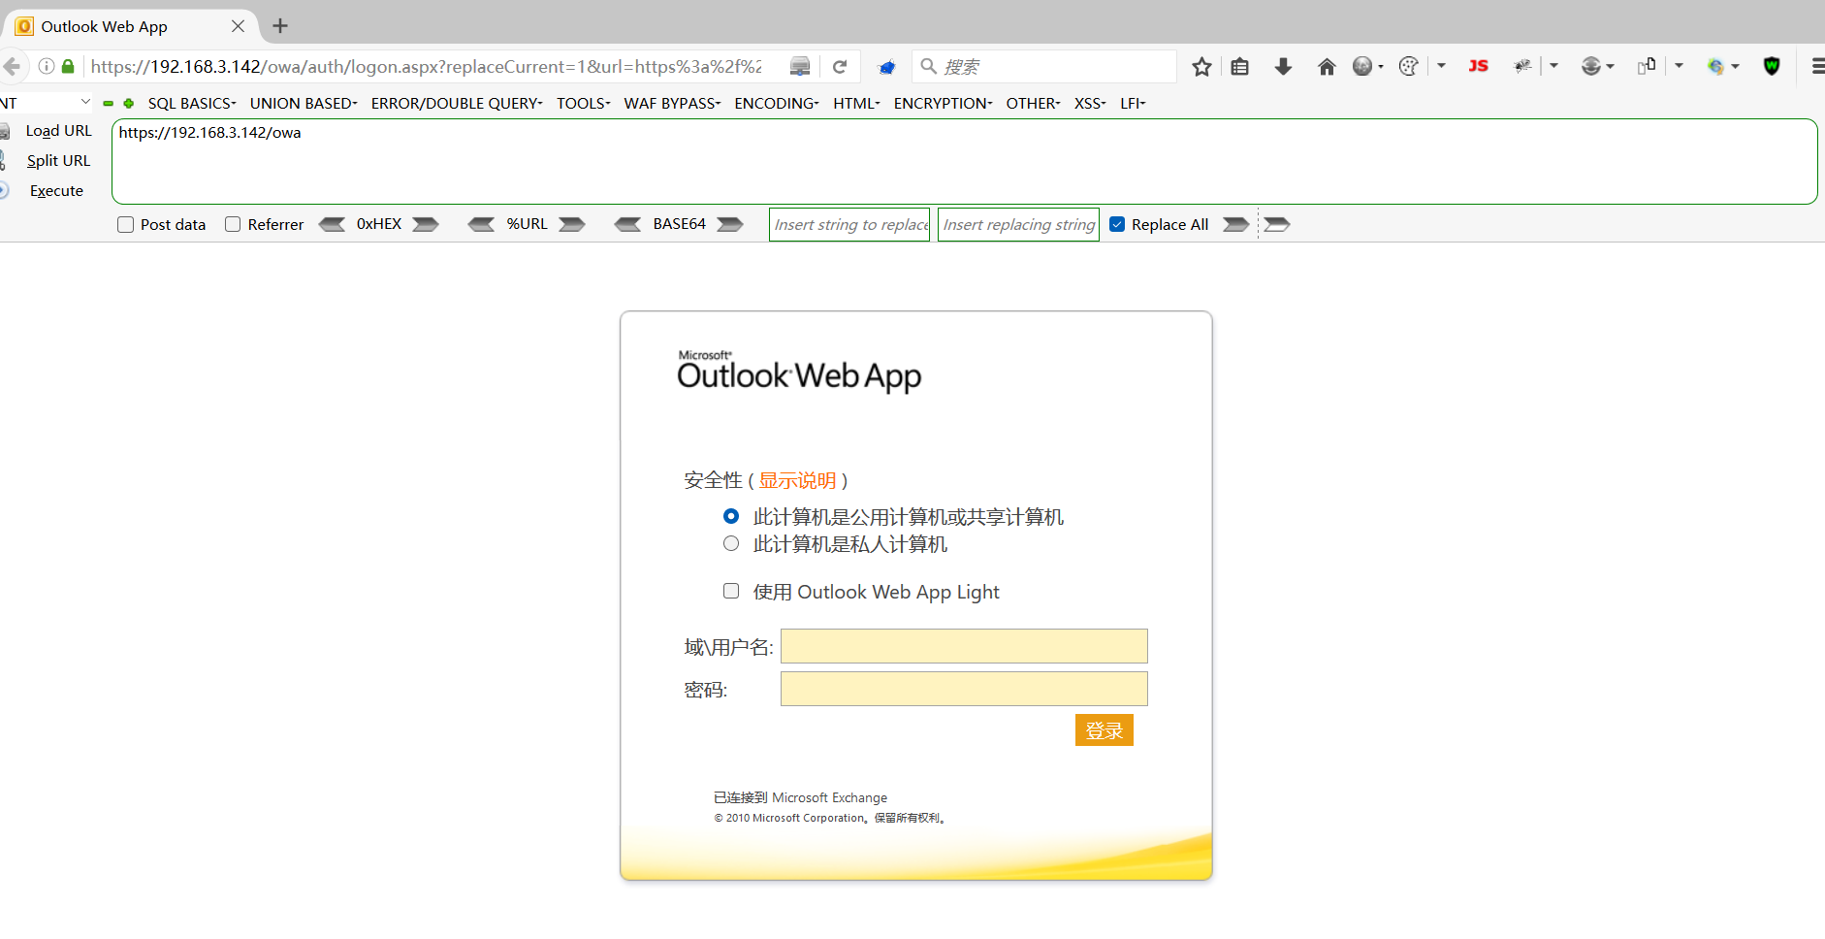Open a new tab with plus icon

[x=280, y=26]
